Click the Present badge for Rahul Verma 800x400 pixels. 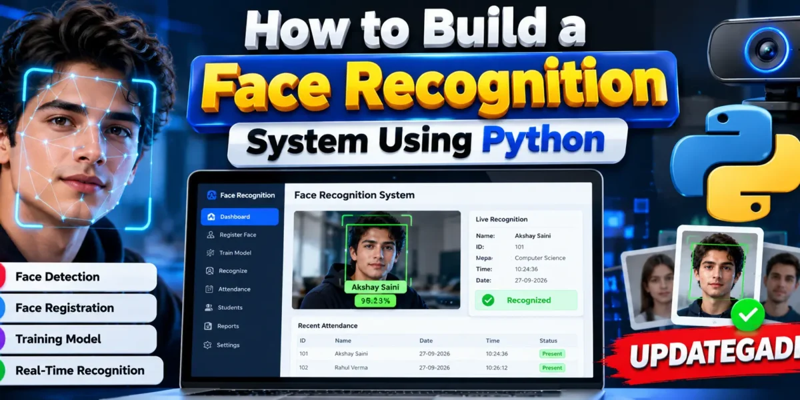552,367
